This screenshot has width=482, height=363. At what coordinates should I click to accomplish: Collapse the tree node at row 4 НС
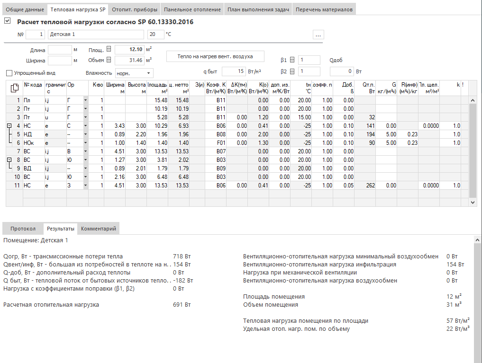(9, 126)
